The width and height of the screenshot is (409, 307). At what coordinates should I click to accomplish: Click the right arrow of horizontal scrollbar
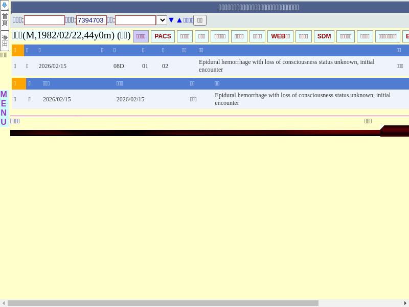coord(405,303)
